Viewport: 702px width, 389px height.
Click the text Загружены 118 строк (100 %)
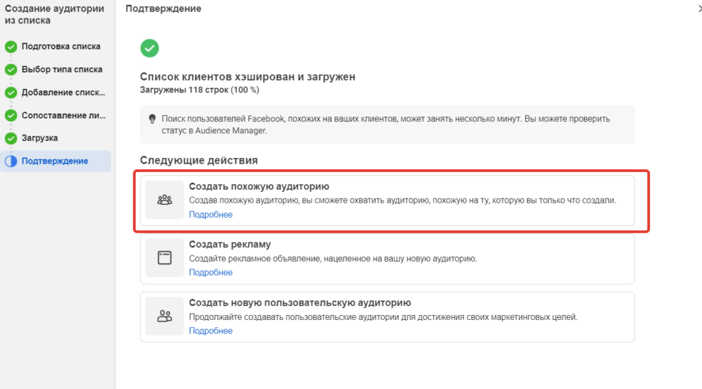199,90
